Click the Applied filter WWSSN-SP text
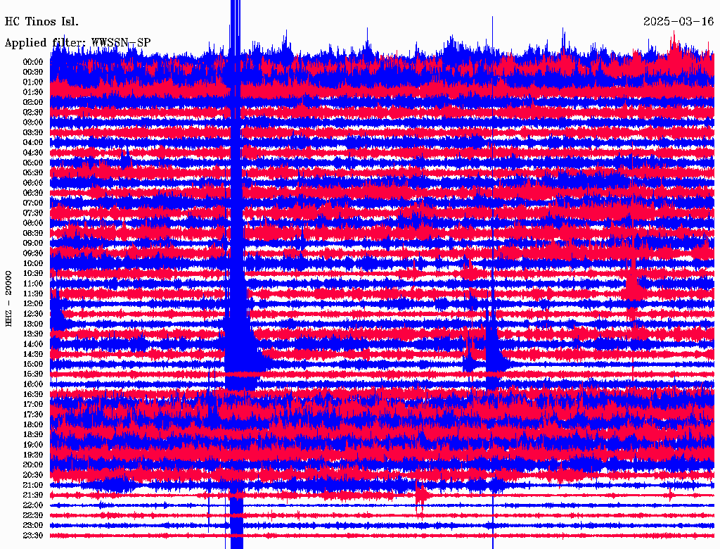The width and height of the screenshot is (720, 549). [x=77, y=42]
